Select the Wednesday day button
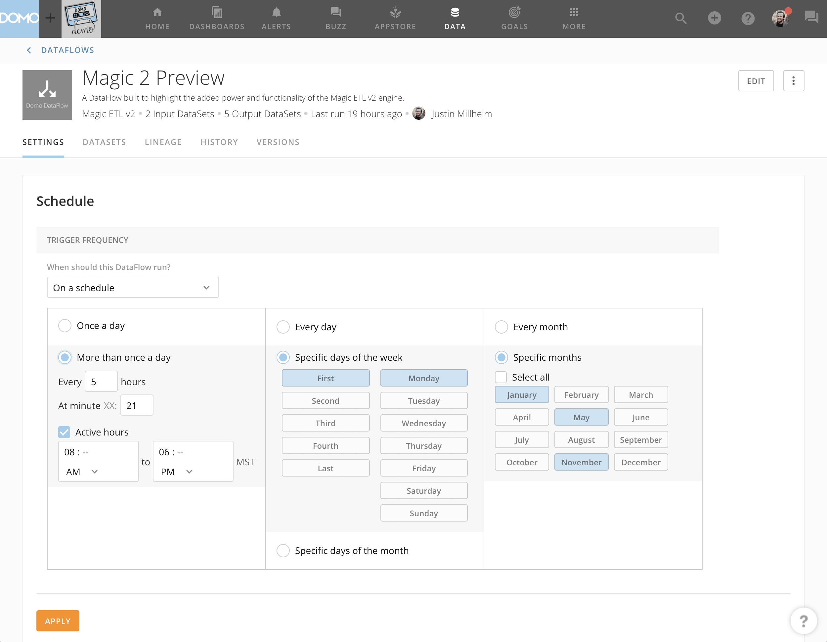The width and height of the screenshot is (827, 642). (423, 423)
